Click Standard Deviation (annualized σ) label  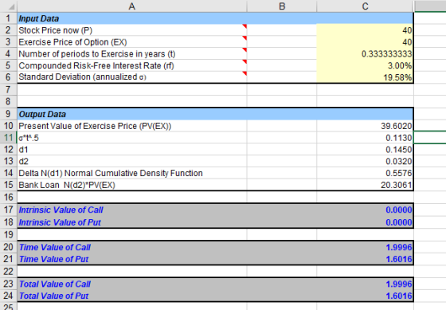click(x=83, y=77)
